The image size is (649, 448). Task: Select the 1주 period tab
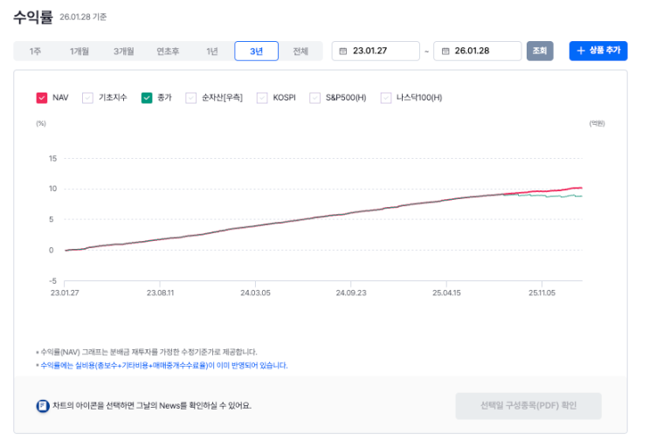click(x=35, y=52)
